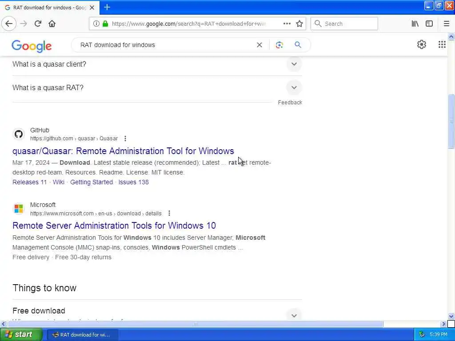Click the horizontal scrollbar thumb
455x341 pixels.
click(x=195, y=324)
